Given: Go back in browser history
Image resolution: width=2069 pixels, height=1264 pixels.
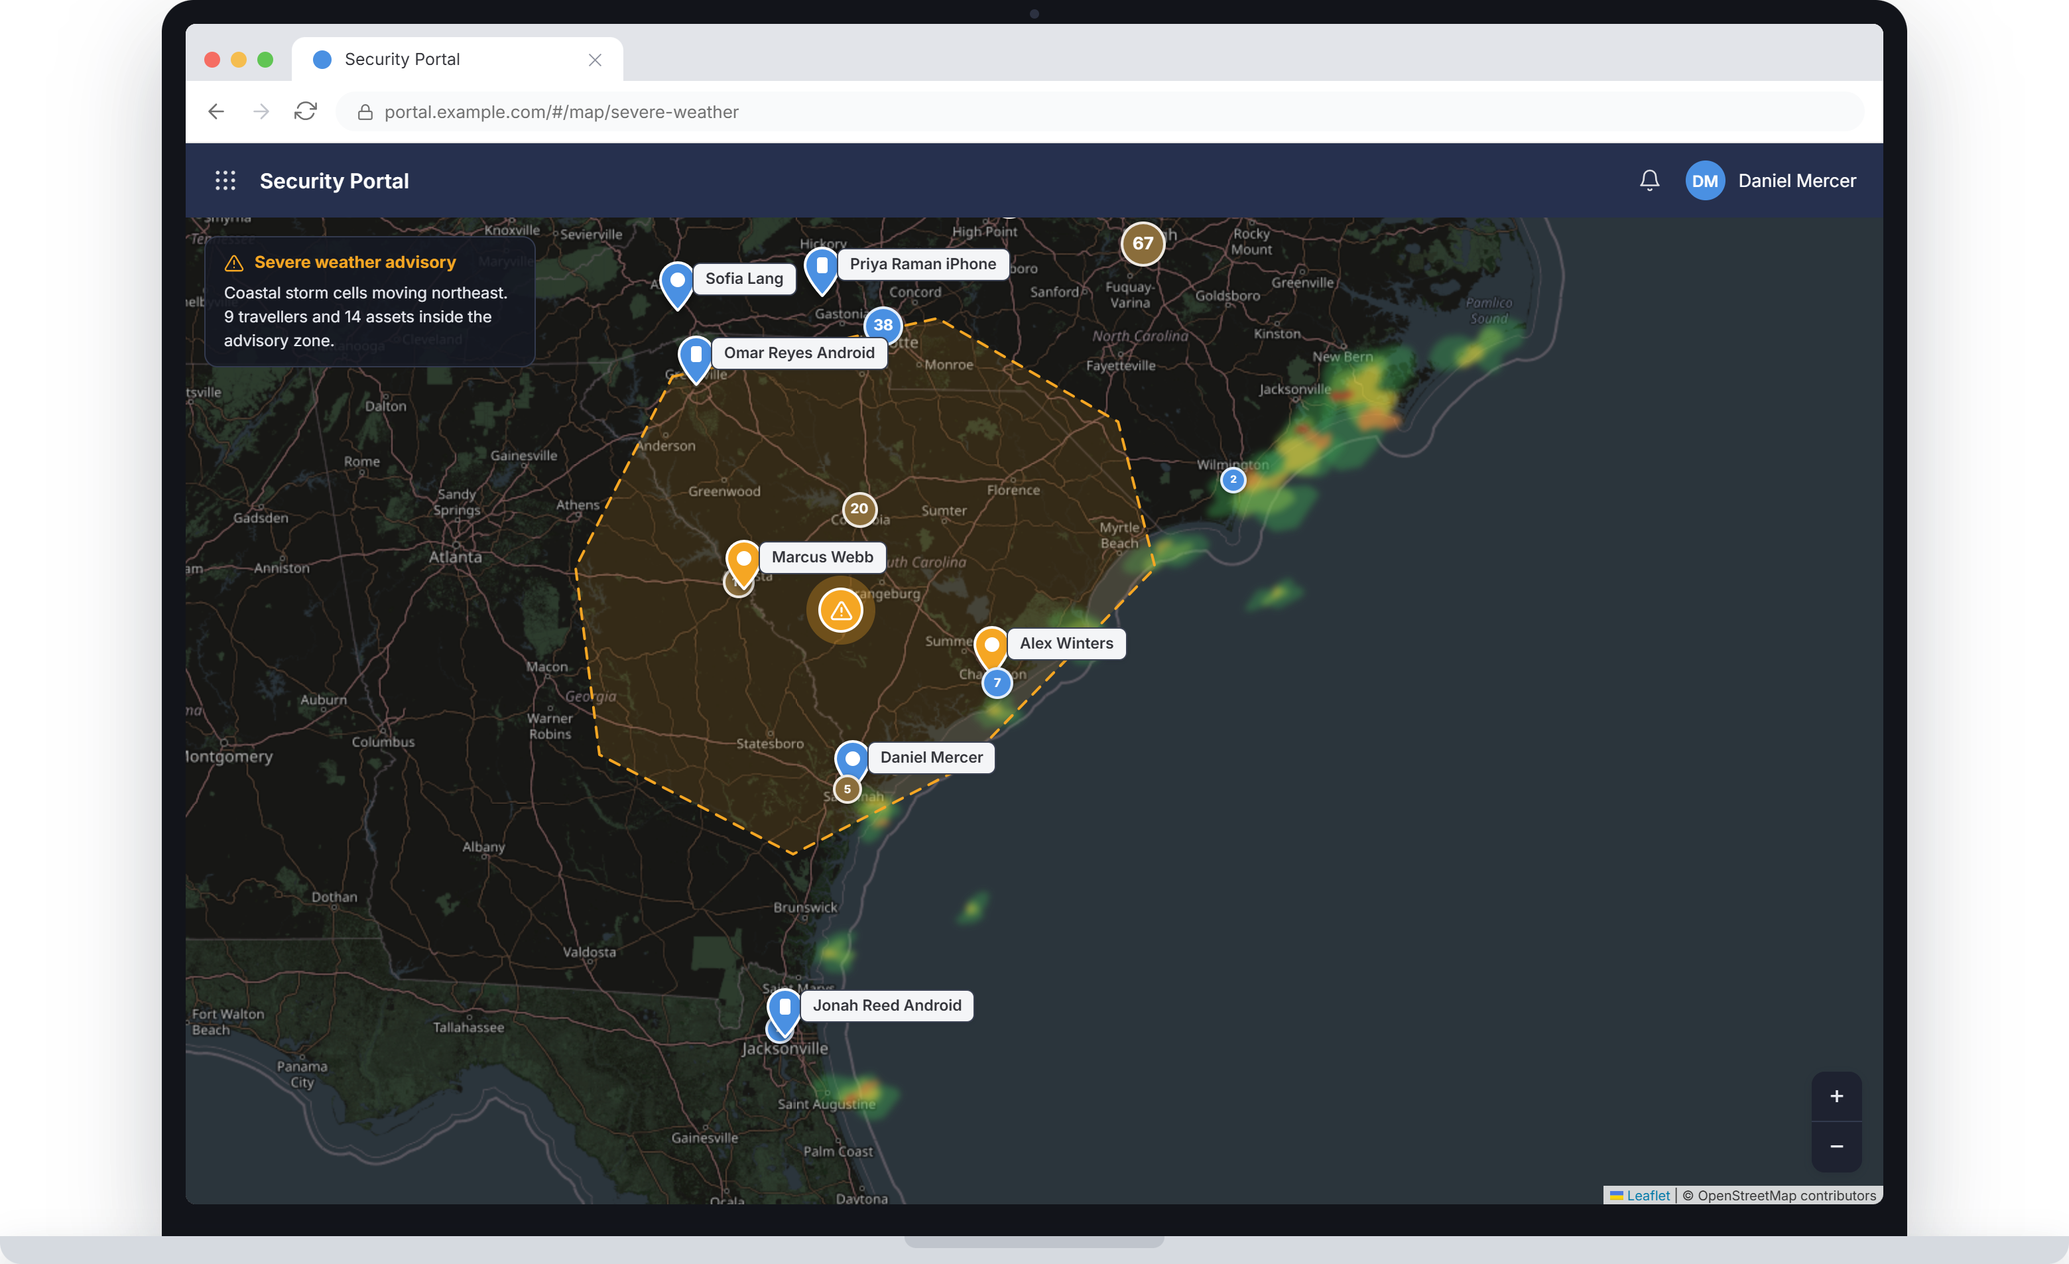Looking at the screenshot, I should [217, 111].
